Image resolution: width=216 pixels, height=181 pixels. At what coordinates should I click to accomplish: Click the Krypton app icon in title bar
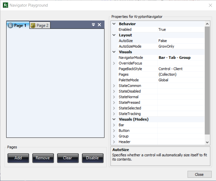(x=6, y=5)
